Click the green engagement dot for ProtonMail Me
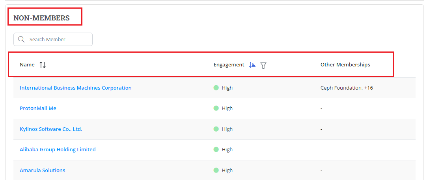429x180 pixels. coord(216,108)
